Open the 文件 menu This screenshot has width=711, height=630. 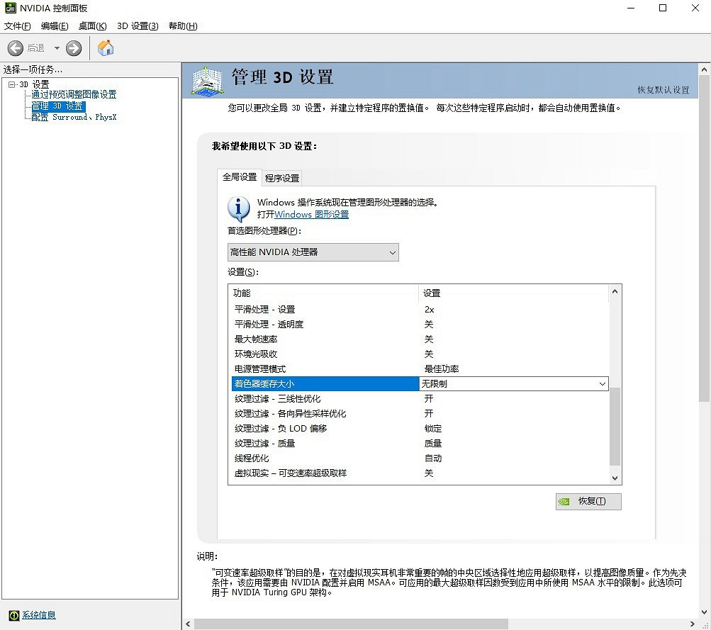click(x=18, y=26)
